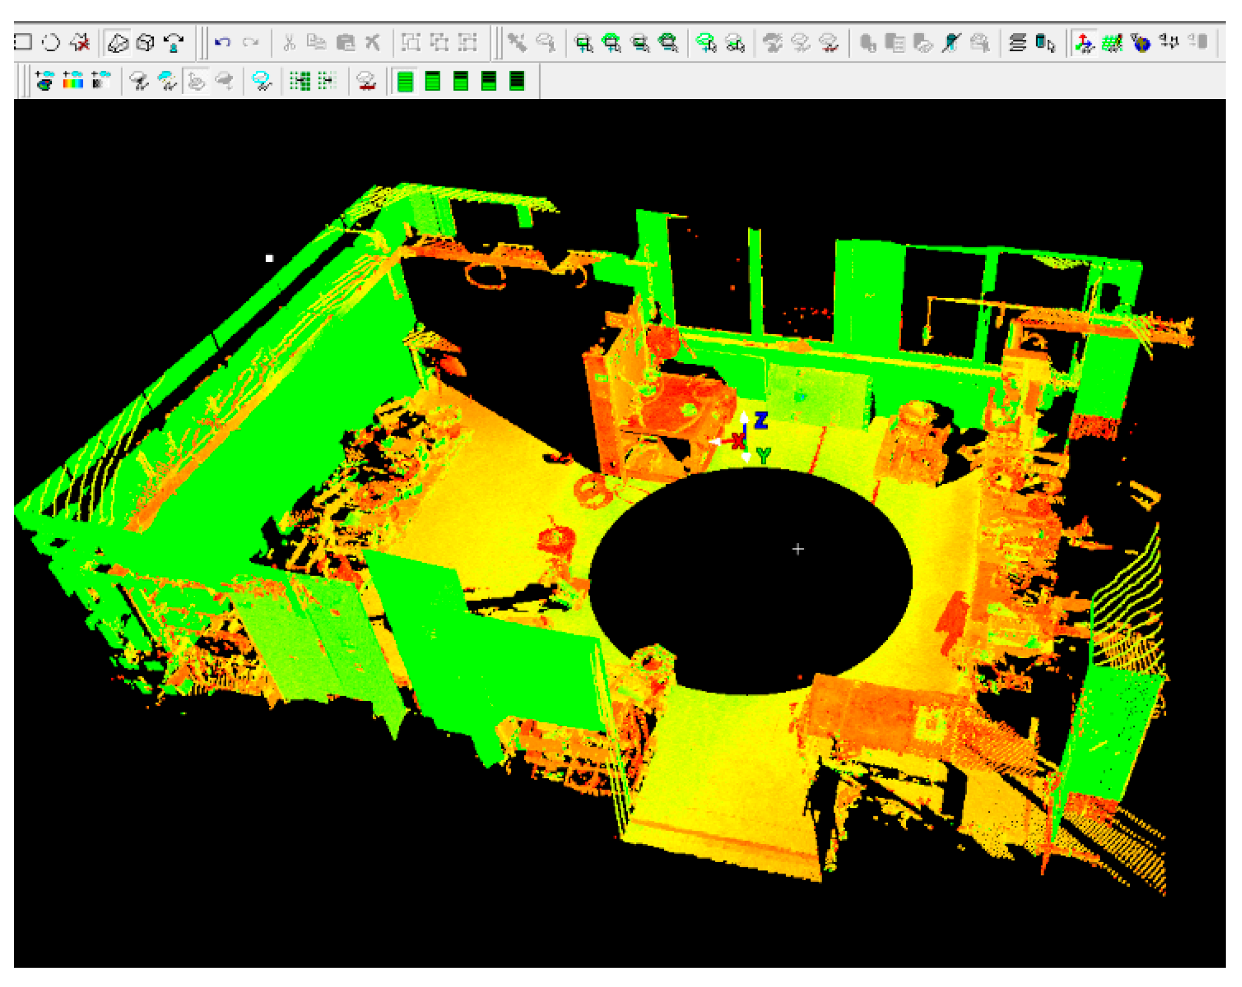
Task: Apply the rainbow color map to cloud
Action: click(x=73, y=80)
